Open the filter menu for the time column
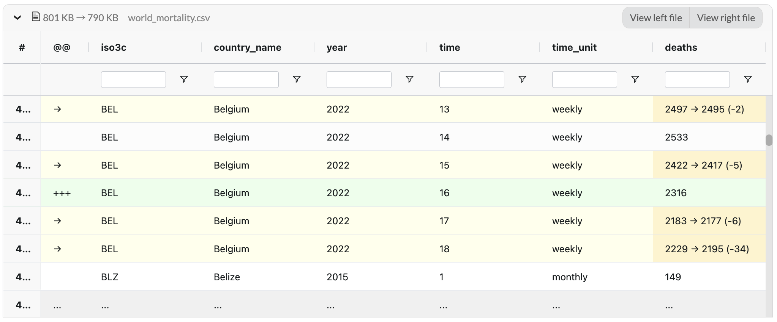777x322 pixels. (x=523, y=79)
